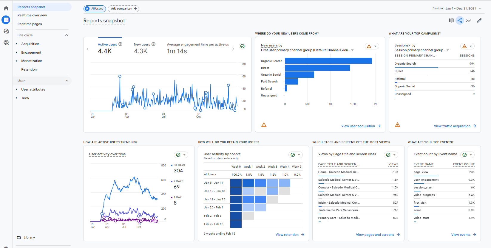Viewport: 491px width, 248px height.
Task: Click the Edit comparisons icon
Action: pos(451,21)
